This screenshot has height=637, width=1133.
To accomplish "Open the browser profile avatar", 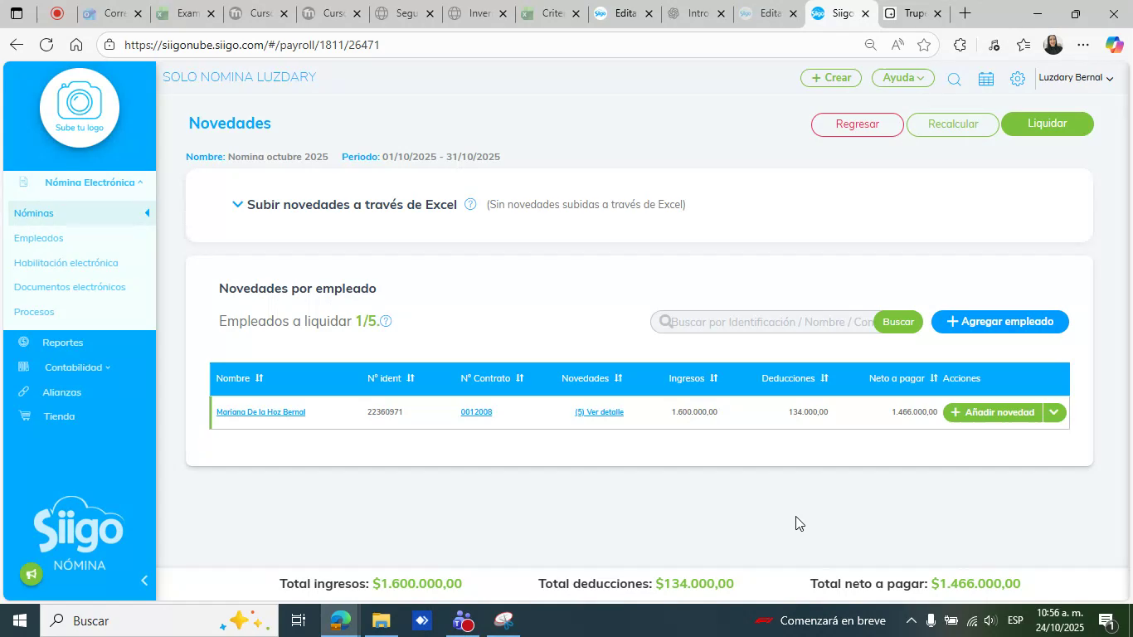I will pos(1053,45).
